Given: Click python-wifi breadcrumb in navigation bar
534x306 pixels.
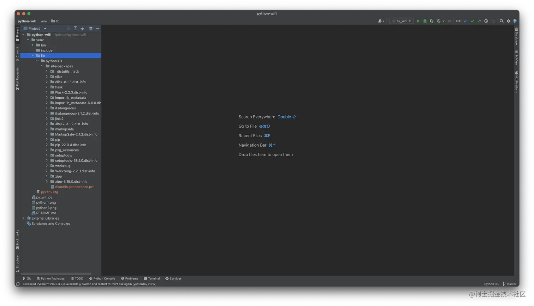Looking at the screenshot, I should pyautogui.click(x=27, y=21).
